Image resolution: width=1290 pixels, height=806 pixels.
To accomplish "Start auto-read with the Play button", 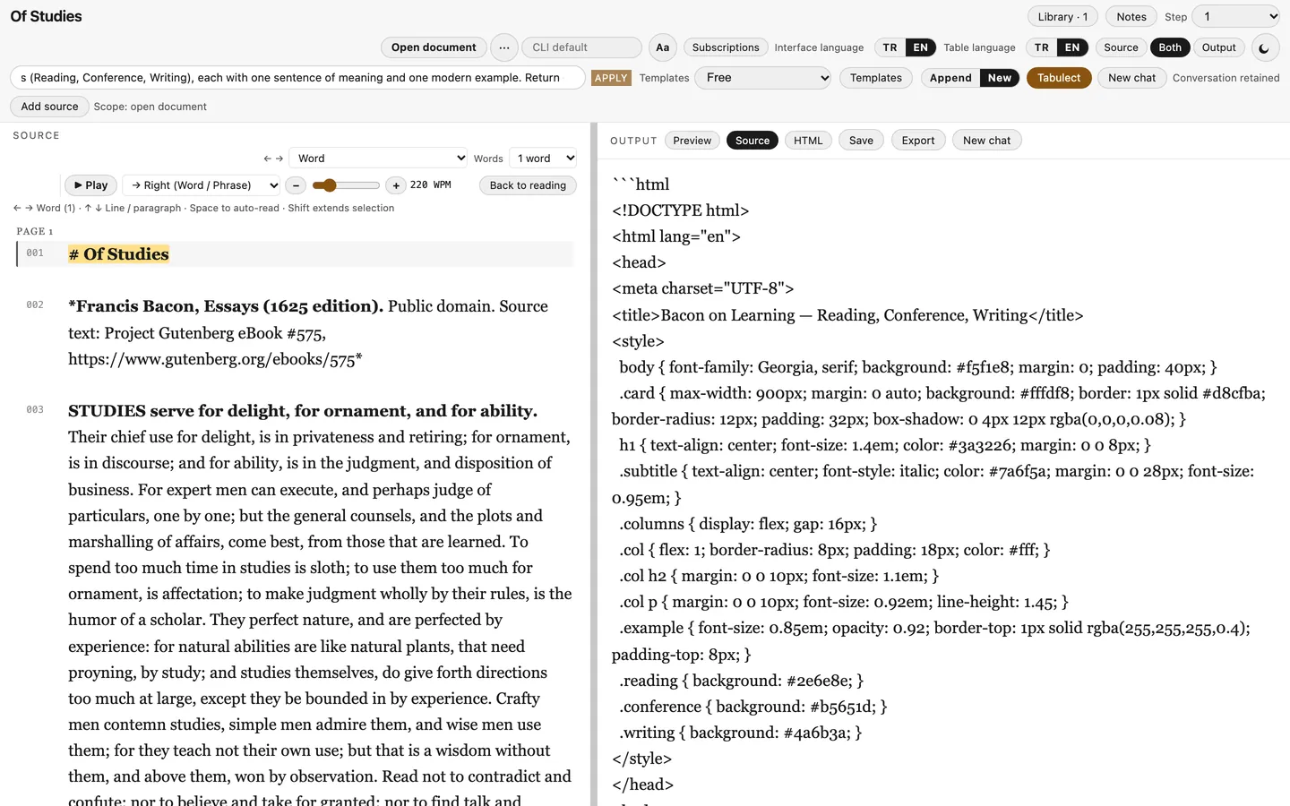I will pyautogui.click(x=91, y=185).
